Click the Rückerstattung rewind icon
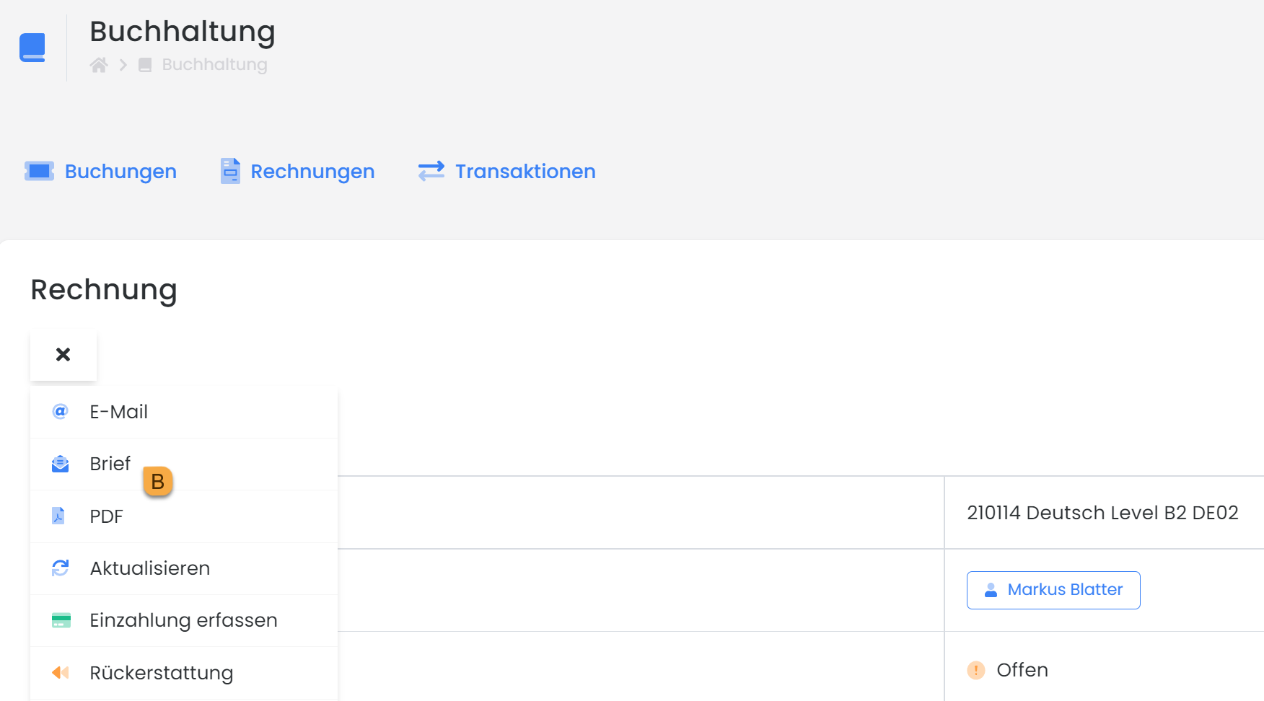 (x=61, y=673)
